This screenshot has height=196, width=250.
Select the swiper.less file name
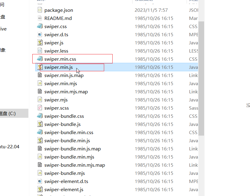point(56,51)
